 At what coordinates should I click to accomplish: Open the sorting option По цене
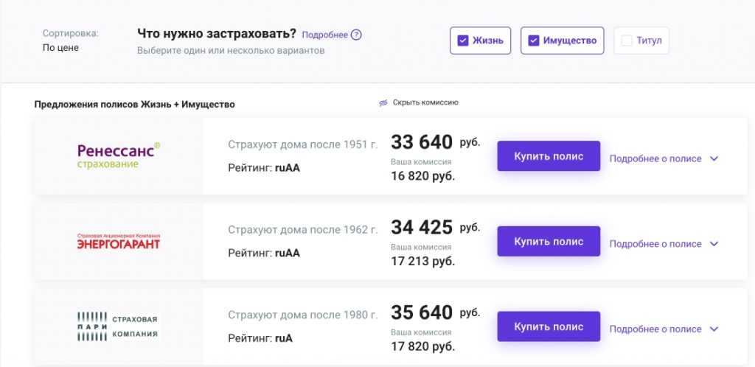point(60,48)
